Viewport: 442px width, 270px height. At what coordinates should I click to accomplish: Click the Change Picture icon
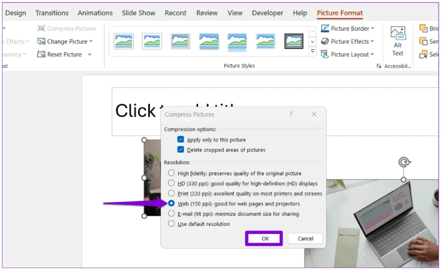pos(42,42)
